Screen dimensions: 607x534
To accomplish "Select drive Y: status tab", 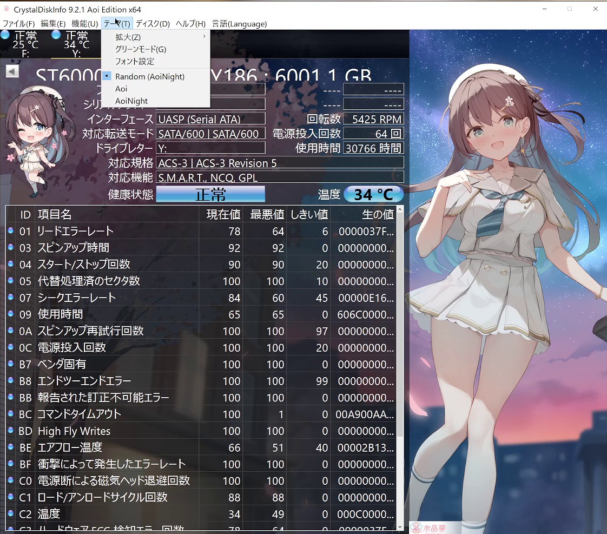I will pyautogui.click(x=76, y=44).
